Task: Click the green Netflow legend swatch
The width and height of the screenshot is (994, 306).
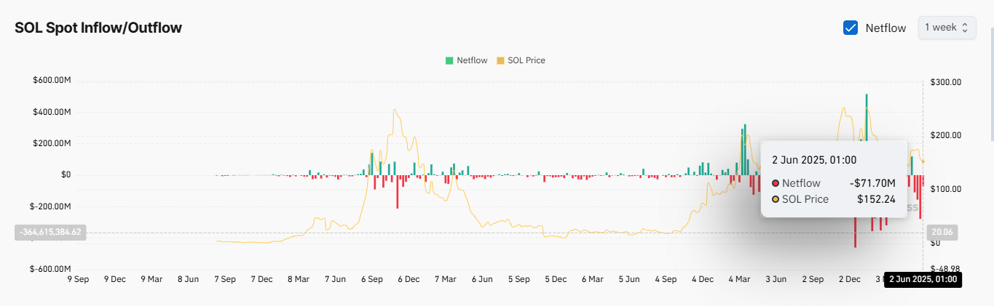Action: [449, 60]
